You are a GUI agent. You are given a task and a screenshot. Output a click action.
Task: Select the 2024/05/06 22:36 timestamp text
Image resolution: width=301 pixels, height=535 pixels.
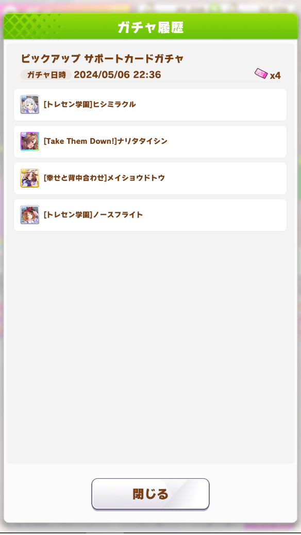pos(118,75)
